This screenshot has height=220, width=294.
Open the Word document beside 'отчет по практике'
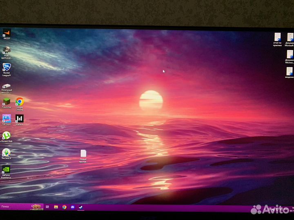tap(290, 40)
